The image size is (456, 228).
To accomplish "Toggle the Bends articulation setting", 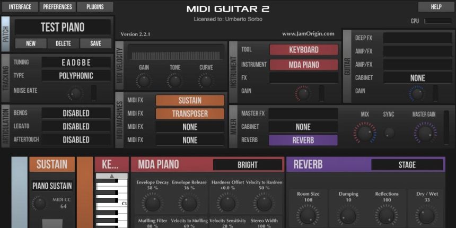I will tap(76, 113).
